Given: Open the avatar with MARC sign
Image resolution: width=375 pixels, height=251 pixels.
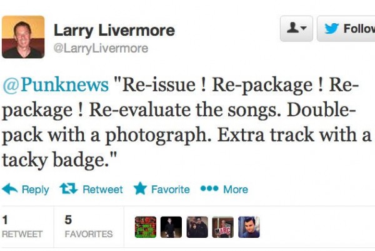Looking at the screenshot, I should [223, 227].
